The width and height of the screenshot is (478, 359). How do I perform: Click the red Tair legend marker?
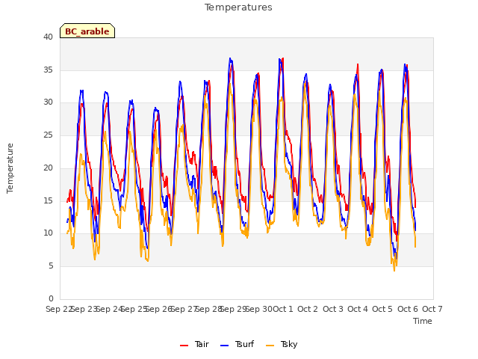point(184,346)
